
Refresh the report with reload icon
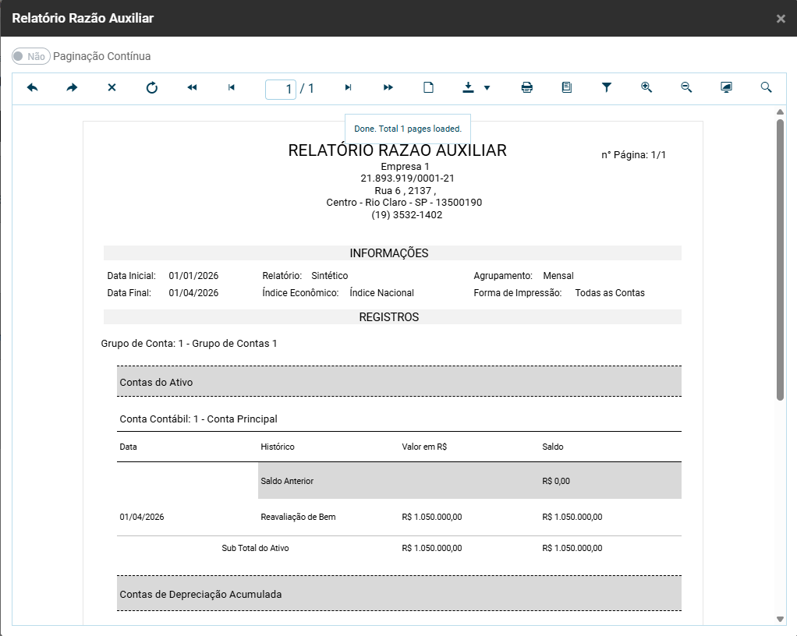pos(152,88)
